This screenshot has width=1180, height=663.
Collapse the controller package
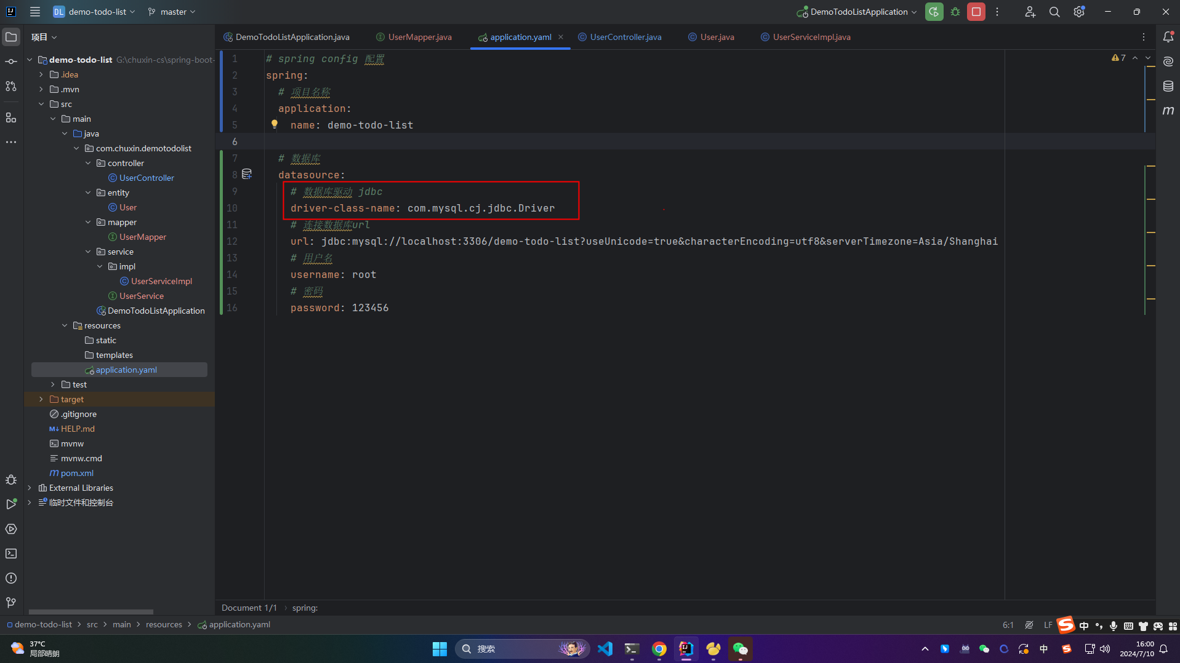[88, 163]
